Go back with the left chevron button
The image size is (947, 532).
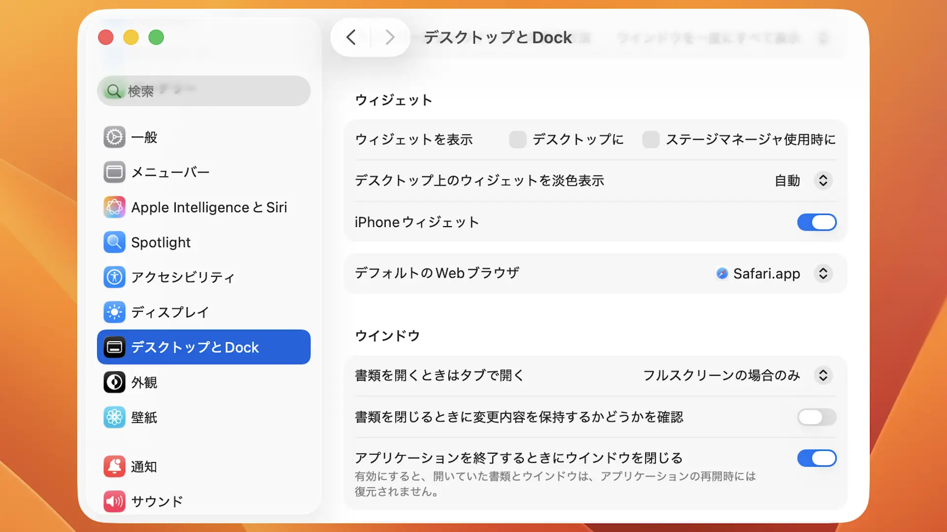point(351,37)
